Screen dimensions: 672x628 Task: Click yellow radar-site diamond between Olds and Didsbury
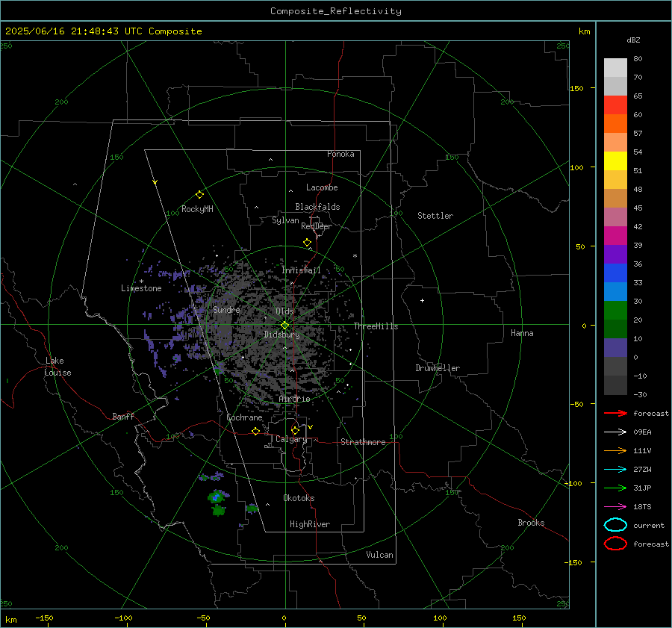tap(284, 326)
